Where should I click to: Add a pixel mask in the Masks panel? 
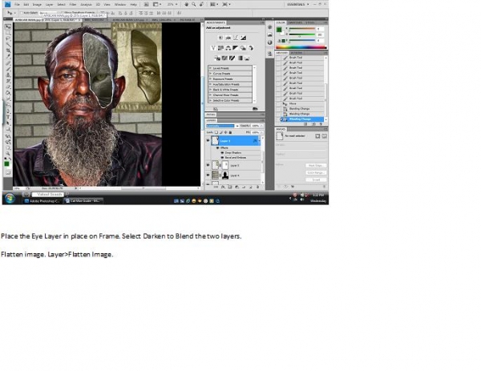317,136
